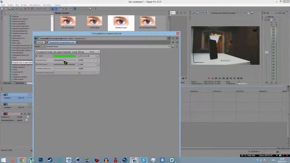Image resolution: width=290 pixels, height=163 pixels.
Task: Open Photoshop from taskbar
Action: 41,160
